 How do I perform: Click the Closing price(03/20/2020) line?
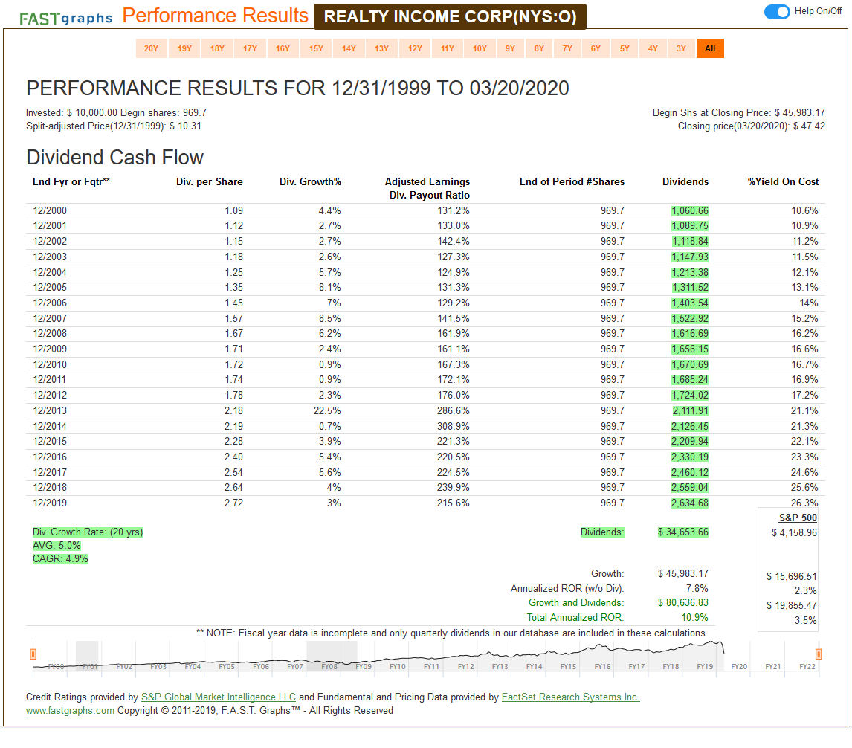coord(752,126)
